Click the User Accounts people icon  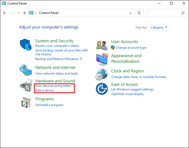[x=102, y=45]
